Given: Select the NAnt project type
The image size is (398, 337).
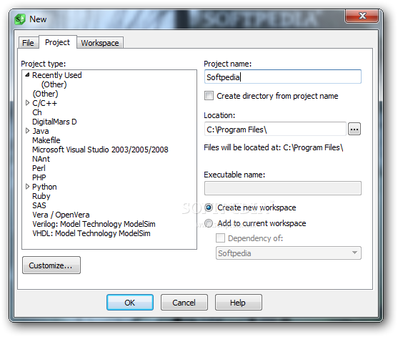Looking at the screenshot, I should click(x=41, y=159).
